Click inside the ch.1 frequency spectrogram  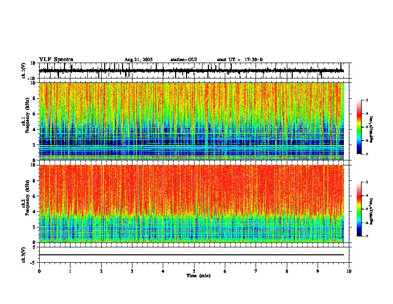coord(192,121)
